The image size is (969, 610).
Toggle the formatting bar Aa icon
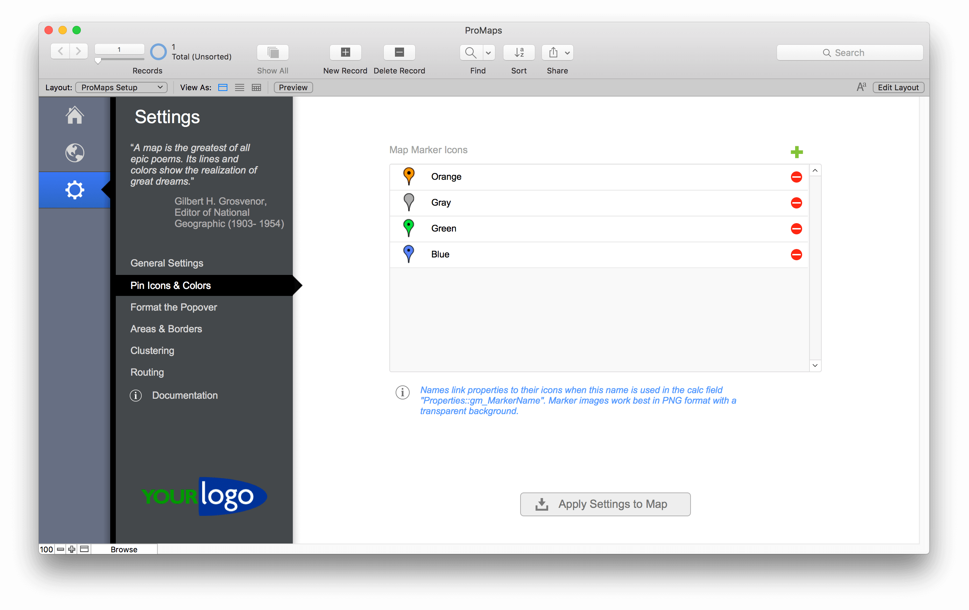(x=861, y=87)
